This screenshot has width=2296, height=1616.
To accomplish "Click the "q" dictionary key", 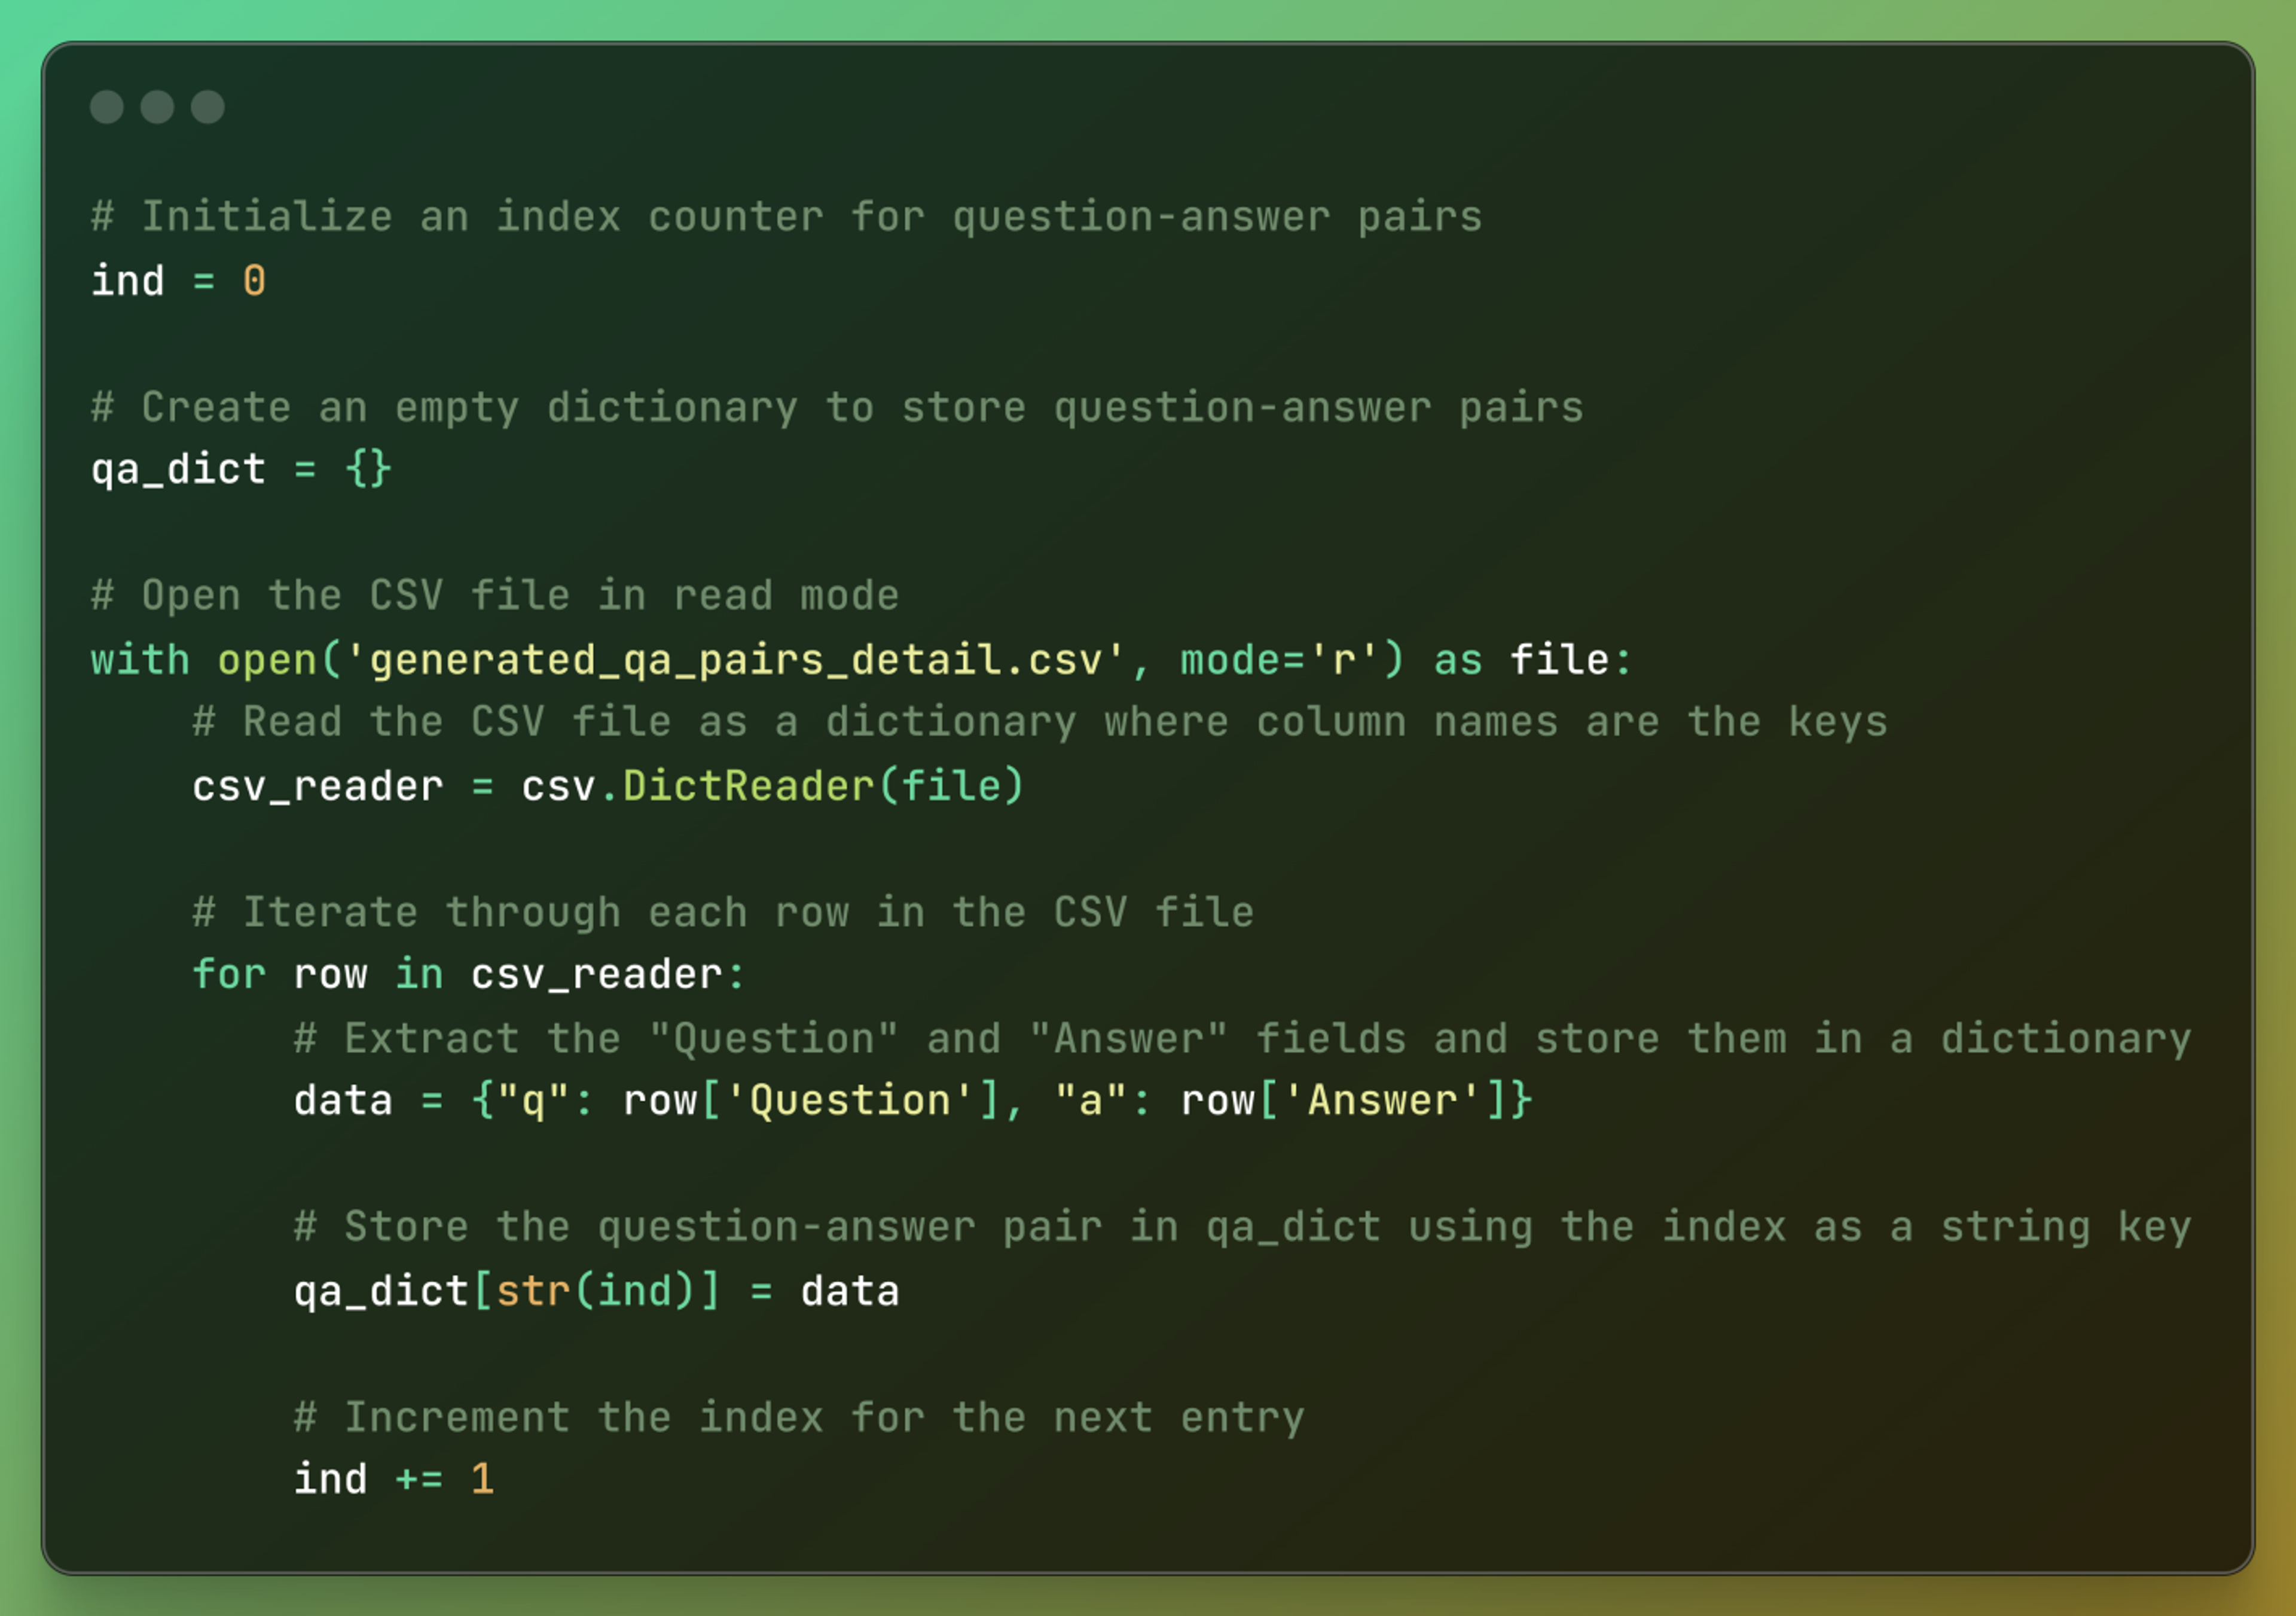I will point(533,1101).
